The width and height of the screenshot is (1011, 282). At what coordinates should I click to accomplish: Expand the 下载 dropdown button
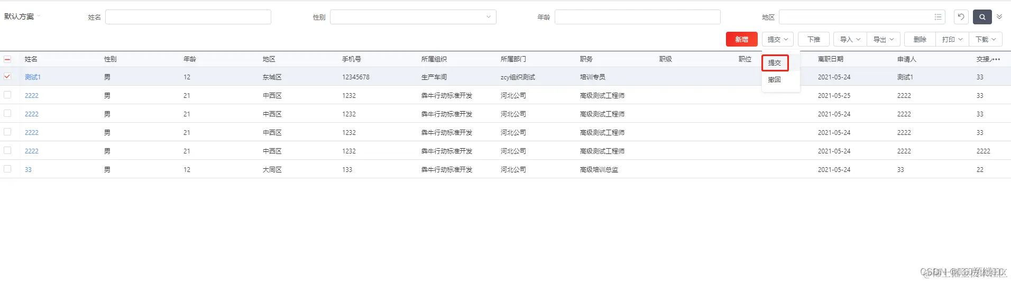coord(986,39)
